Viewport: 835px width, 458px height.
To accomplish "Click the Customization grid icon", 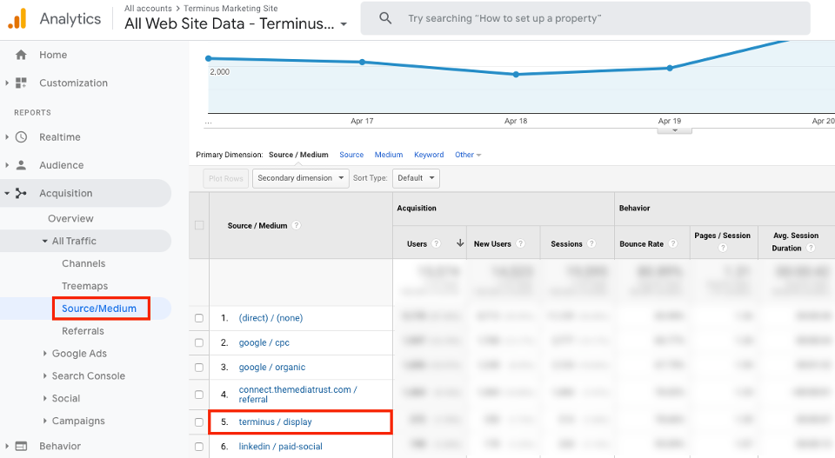I will [21, 83].
